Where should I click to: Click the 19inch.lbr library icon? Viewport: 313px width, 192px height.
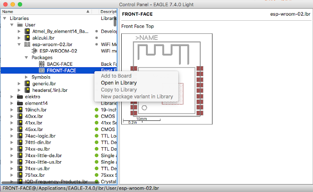click(x=20, y=110)
